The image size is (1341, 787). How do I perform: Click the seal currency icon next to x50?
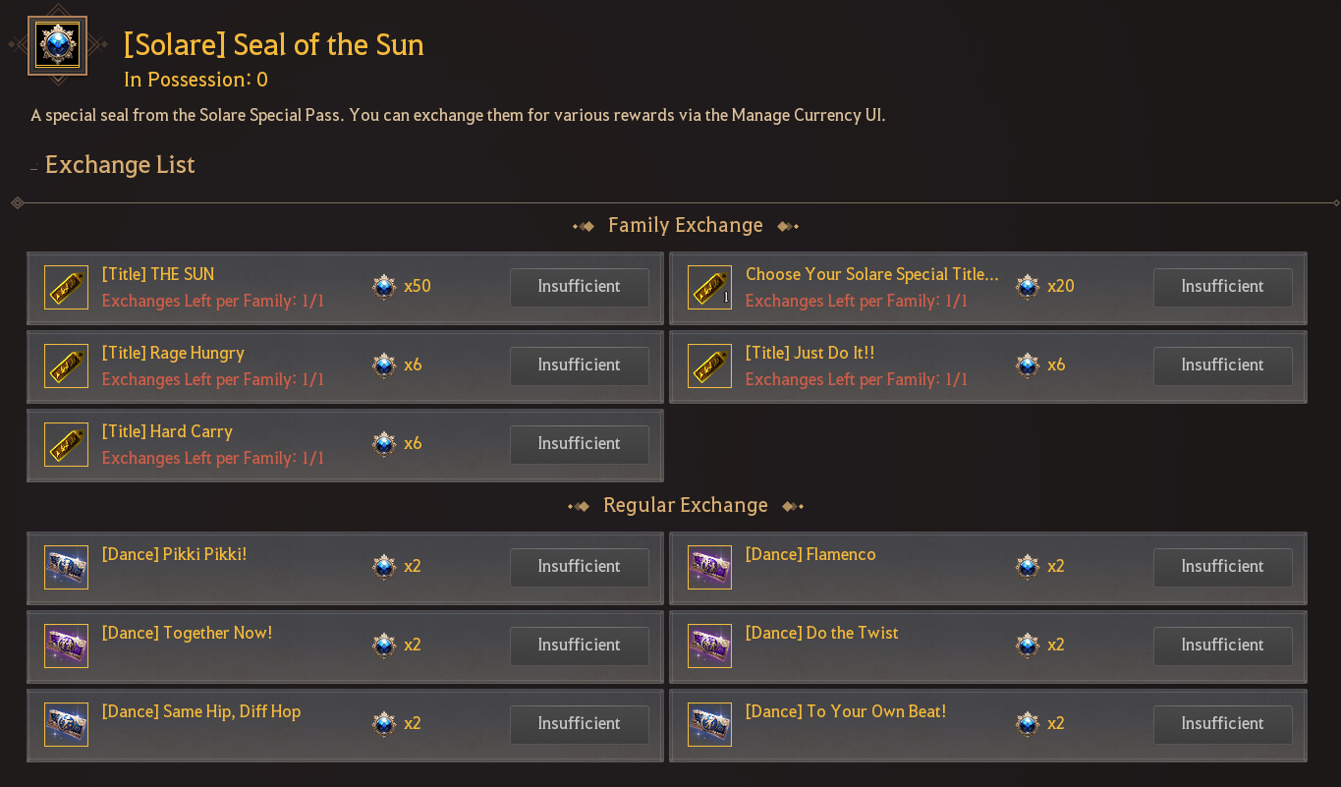[384, 287]
